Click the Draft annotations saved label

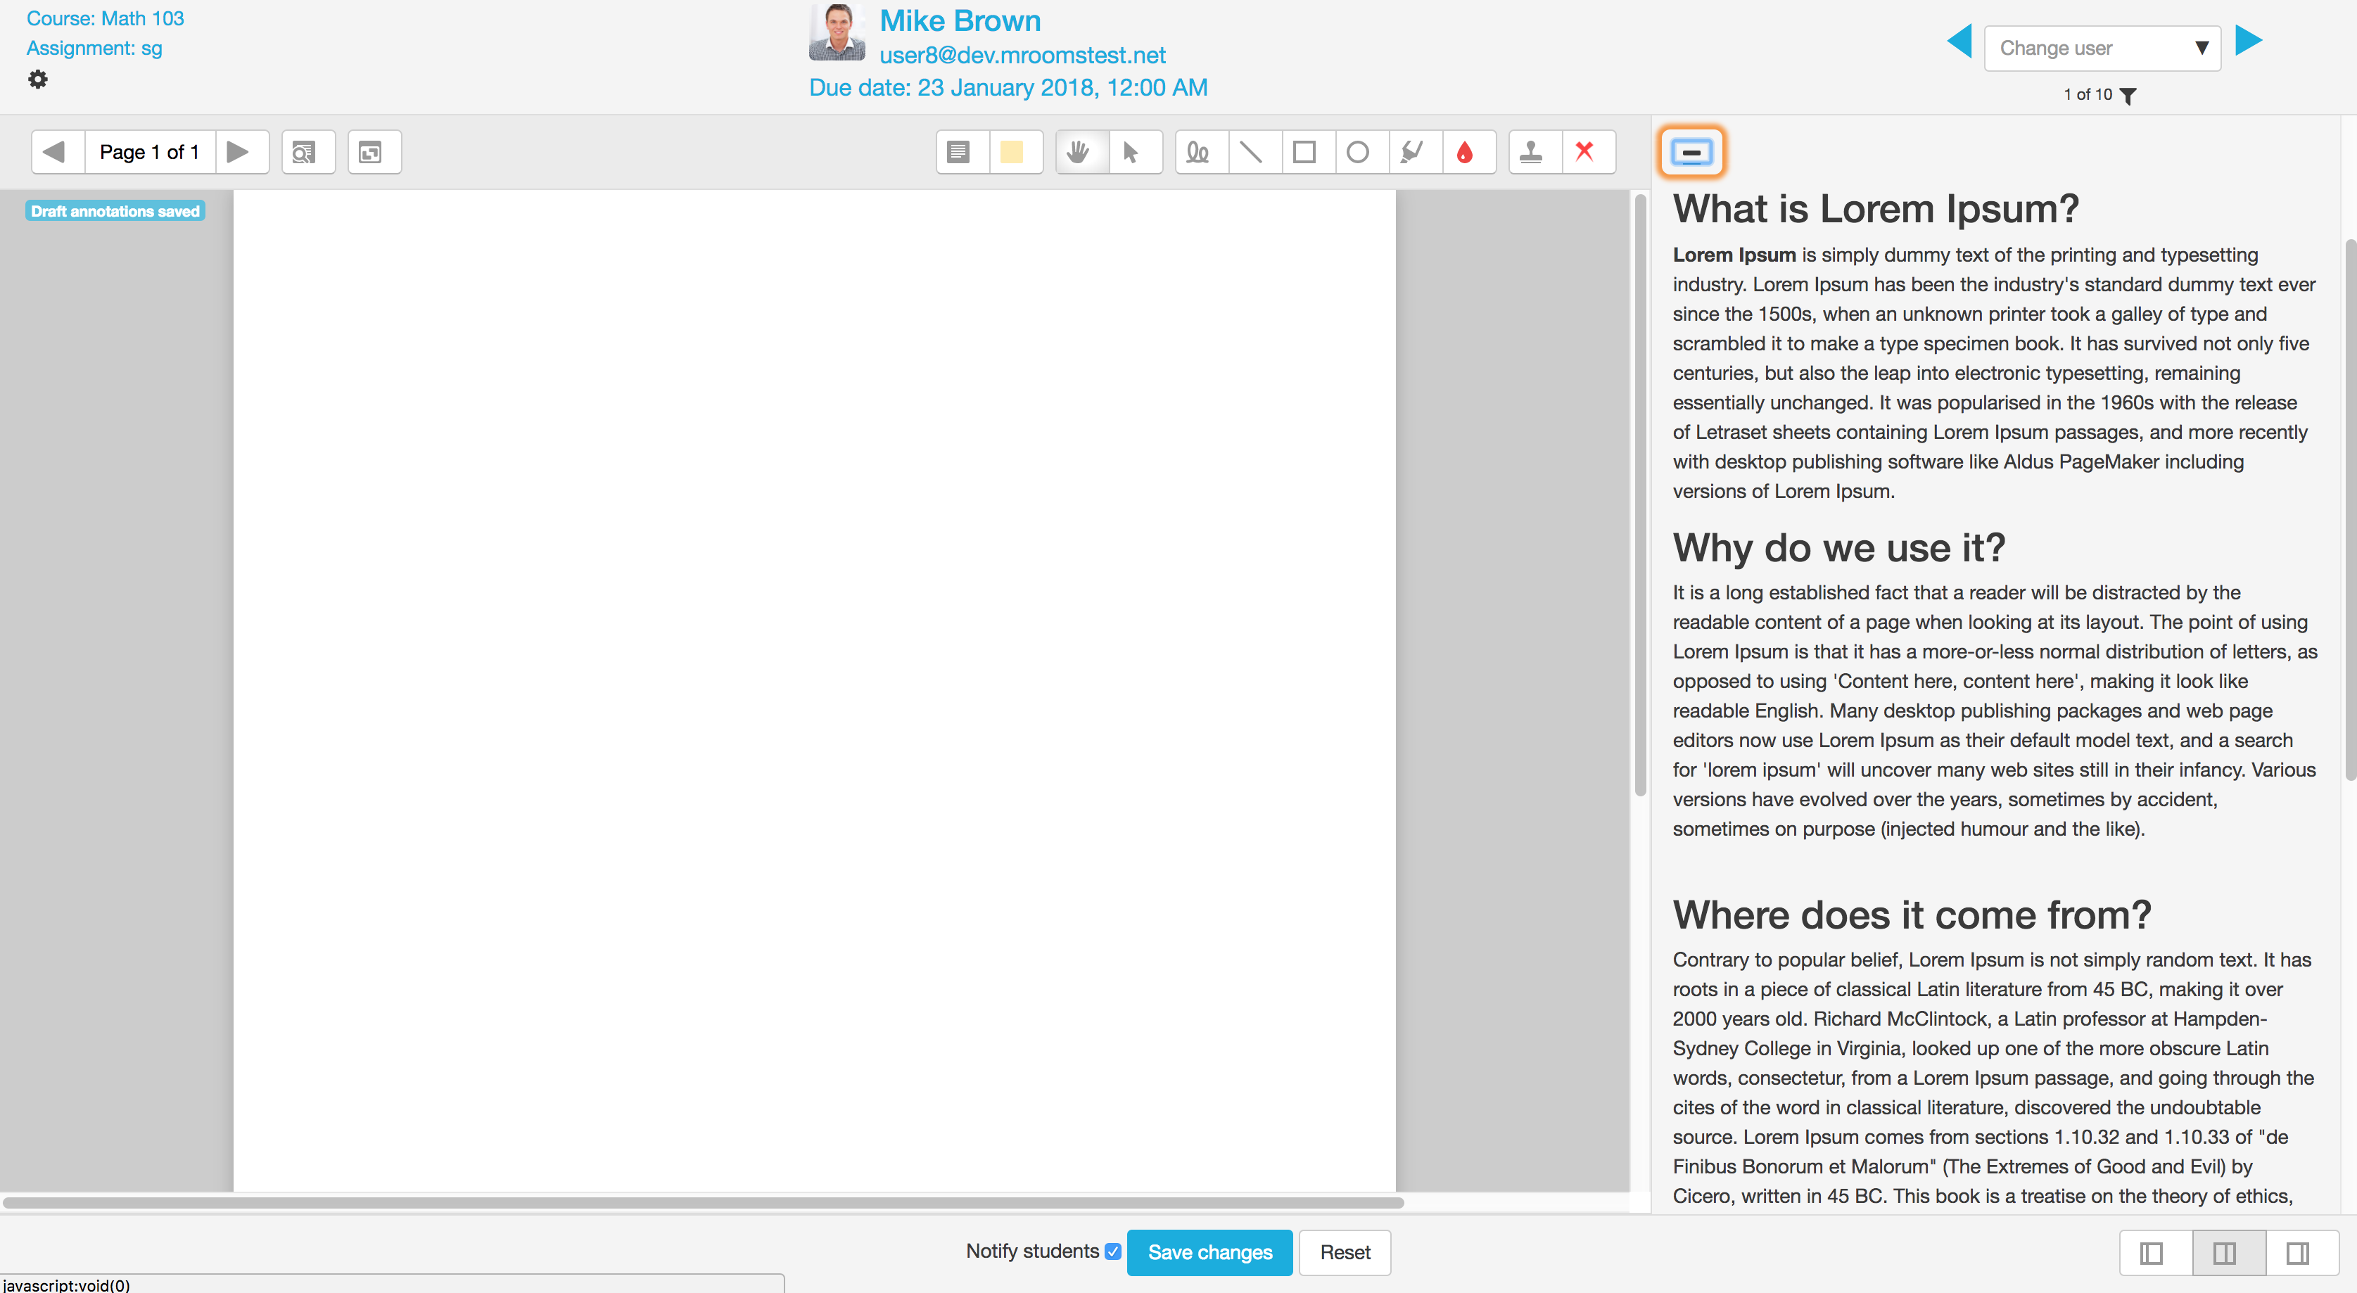tap(115, 211)
